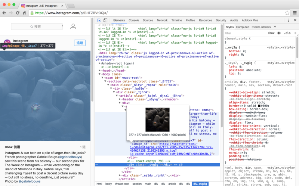Viewport: 299px width, 186px height.
Task: Open the instagram username link
Action: coord(21,41)
